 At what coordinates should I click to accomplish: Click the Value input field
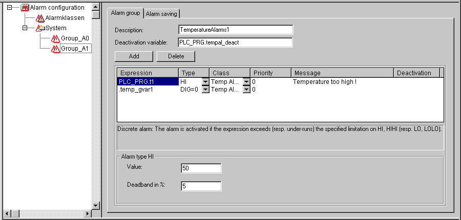coord(201,169)
